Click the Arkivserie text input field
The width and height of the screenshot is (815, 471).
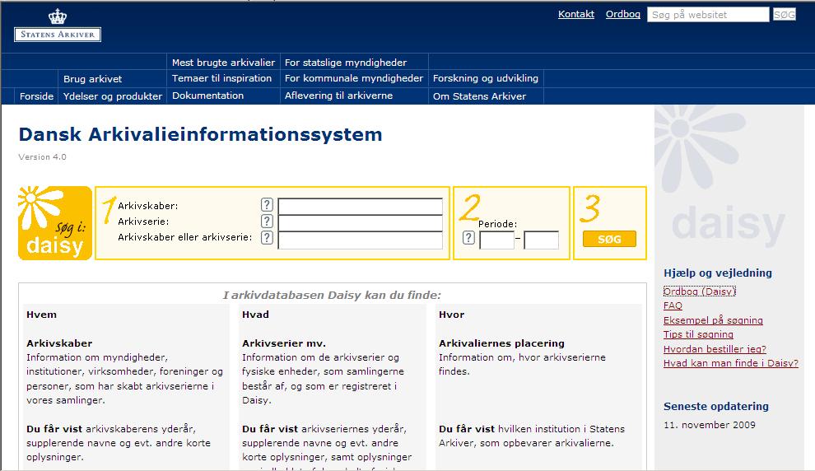361,222
